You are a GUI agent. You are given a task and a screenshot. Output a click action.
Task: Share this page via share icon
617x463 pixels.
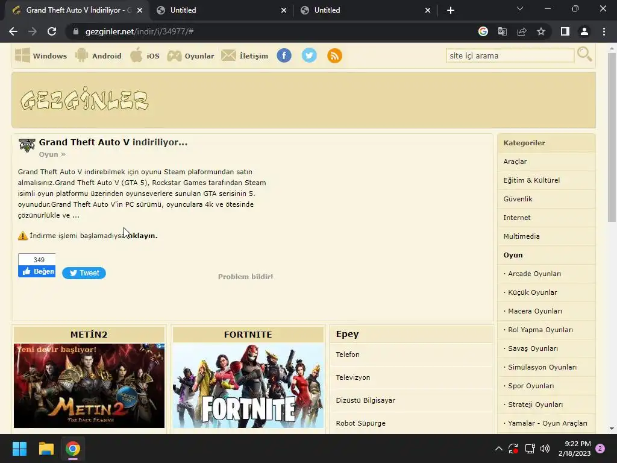pos(522,31)
